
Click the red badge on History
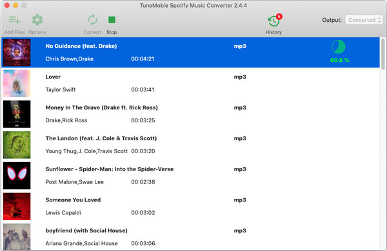coord(279,17)
